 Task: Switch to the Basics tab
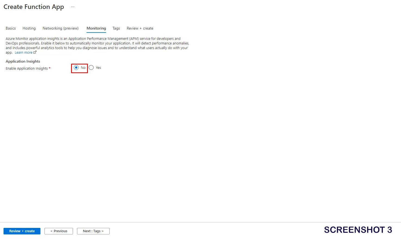[x=11, y=28]
